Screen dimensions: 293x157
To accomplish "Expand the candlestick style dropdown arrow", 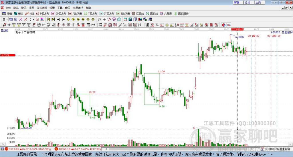I will coord(33,19).
